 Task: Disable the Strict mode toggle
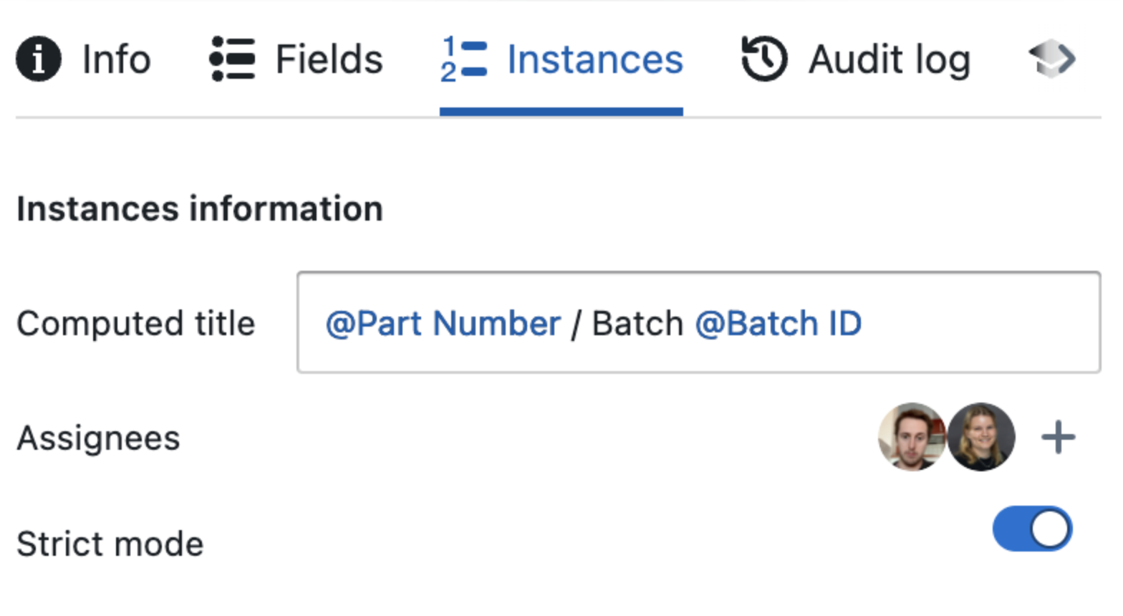[x=1032, y=529]
